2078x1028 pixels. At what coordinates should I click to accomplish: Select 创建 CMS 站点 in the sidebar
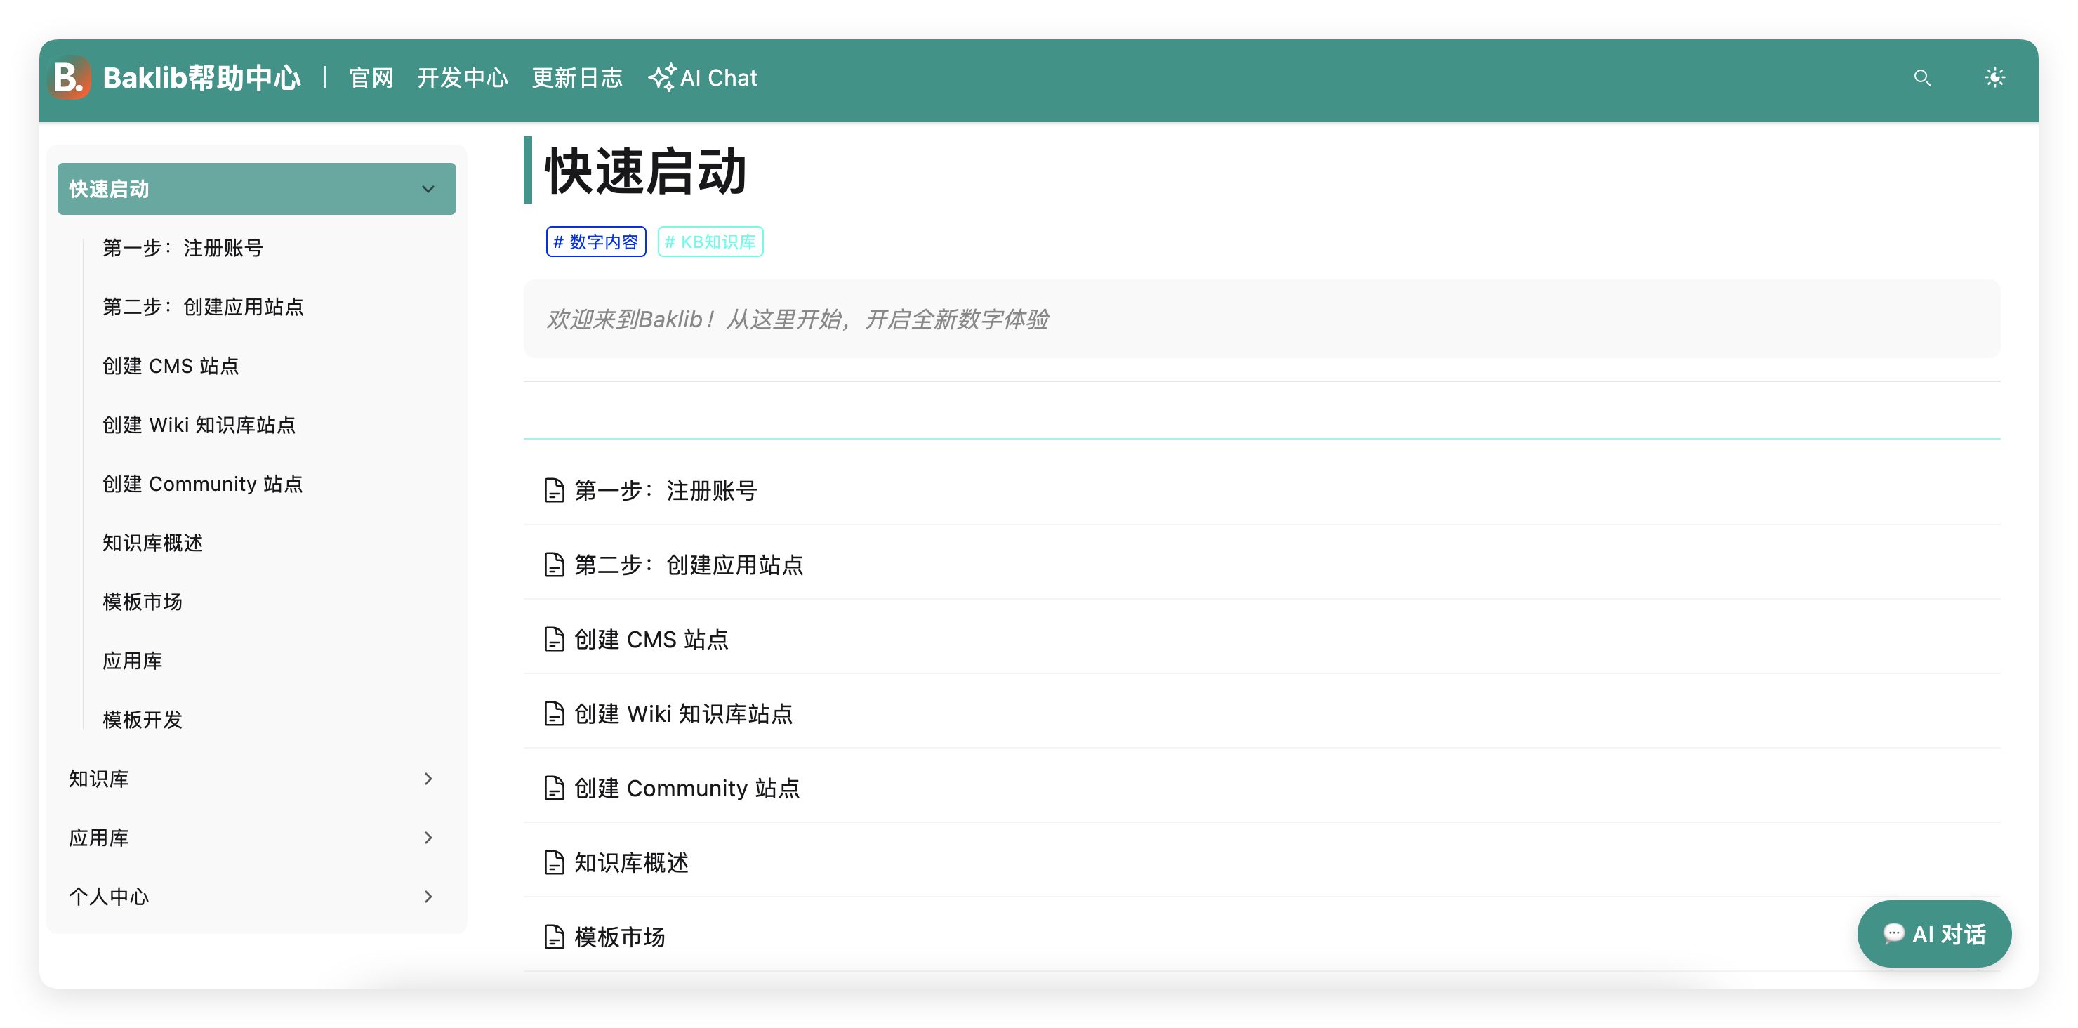pyautogui.click(x=171, y=366)
